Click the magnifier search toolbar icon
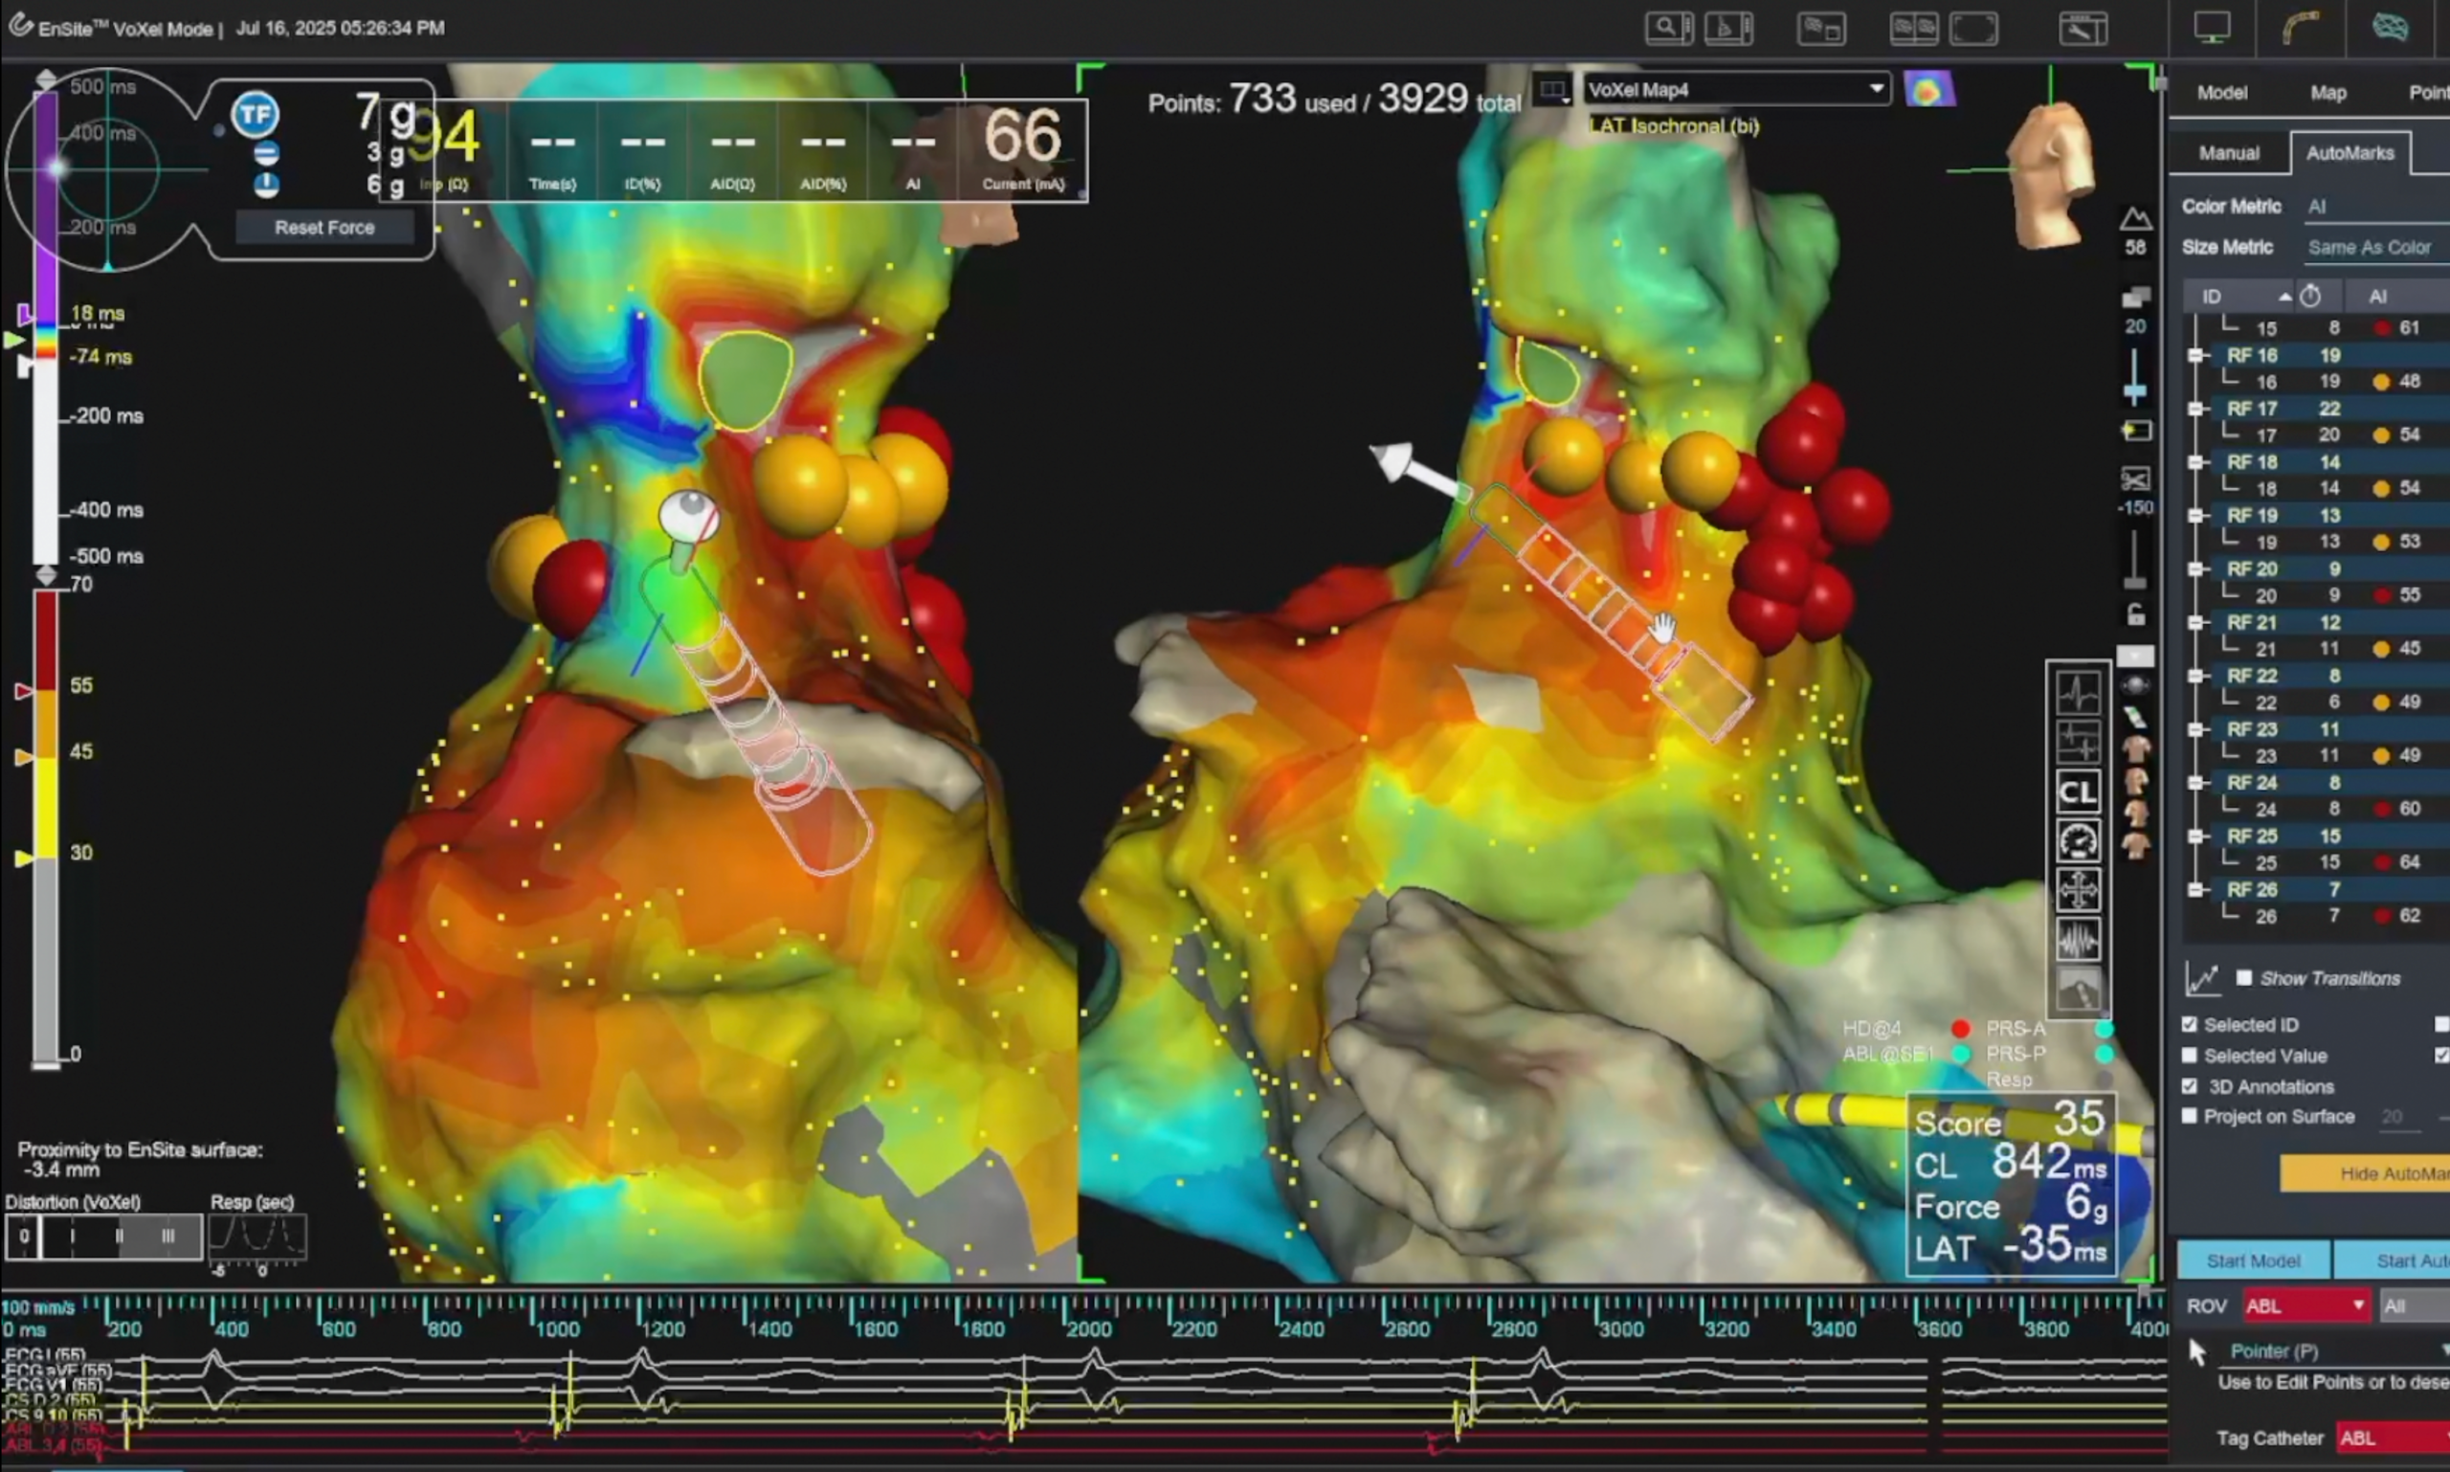This screenshot has height=1472, width=2450. (x=1668, y=28)
